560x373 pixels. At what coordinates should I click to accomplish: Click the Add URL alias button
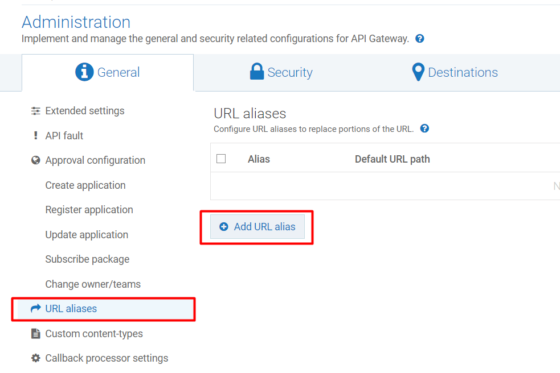click(x=257, y=226)
